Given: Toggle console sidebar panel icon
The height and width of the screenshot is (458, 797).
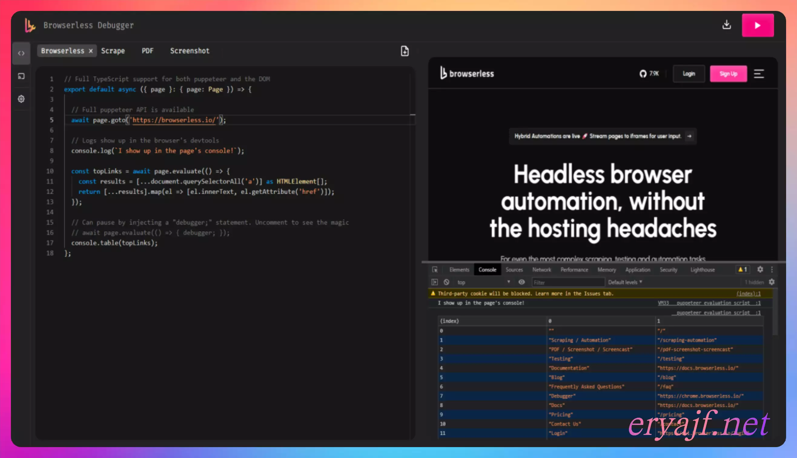Looking at the screenshot, I should (435, 282).
